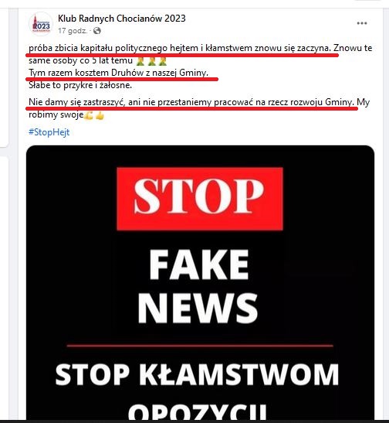The image size is (389, 423).
Task: Open the three-dot post options menu
Action: point(362,23)
